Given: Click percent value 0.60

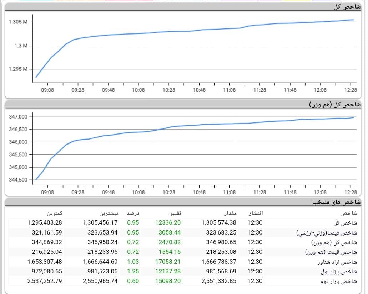Looking at the screenshot, I should [x=133, y=281].
